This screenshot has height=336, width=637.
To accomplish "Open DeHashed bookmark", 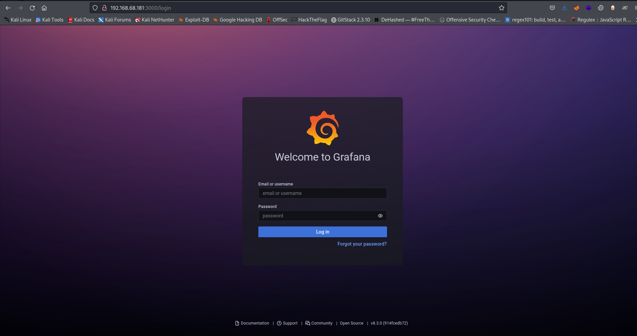I will tap(405, 20).
